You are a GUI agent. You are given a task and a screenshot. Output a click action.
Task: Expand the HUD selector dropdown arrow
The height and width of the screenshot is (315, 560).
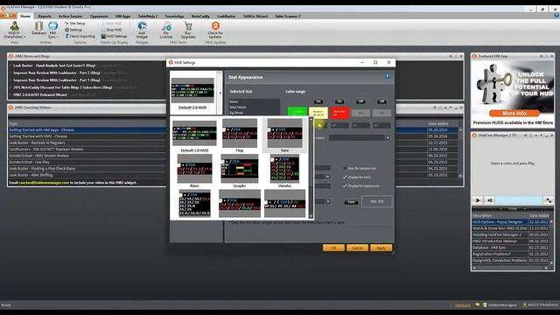tap(220, 93)
